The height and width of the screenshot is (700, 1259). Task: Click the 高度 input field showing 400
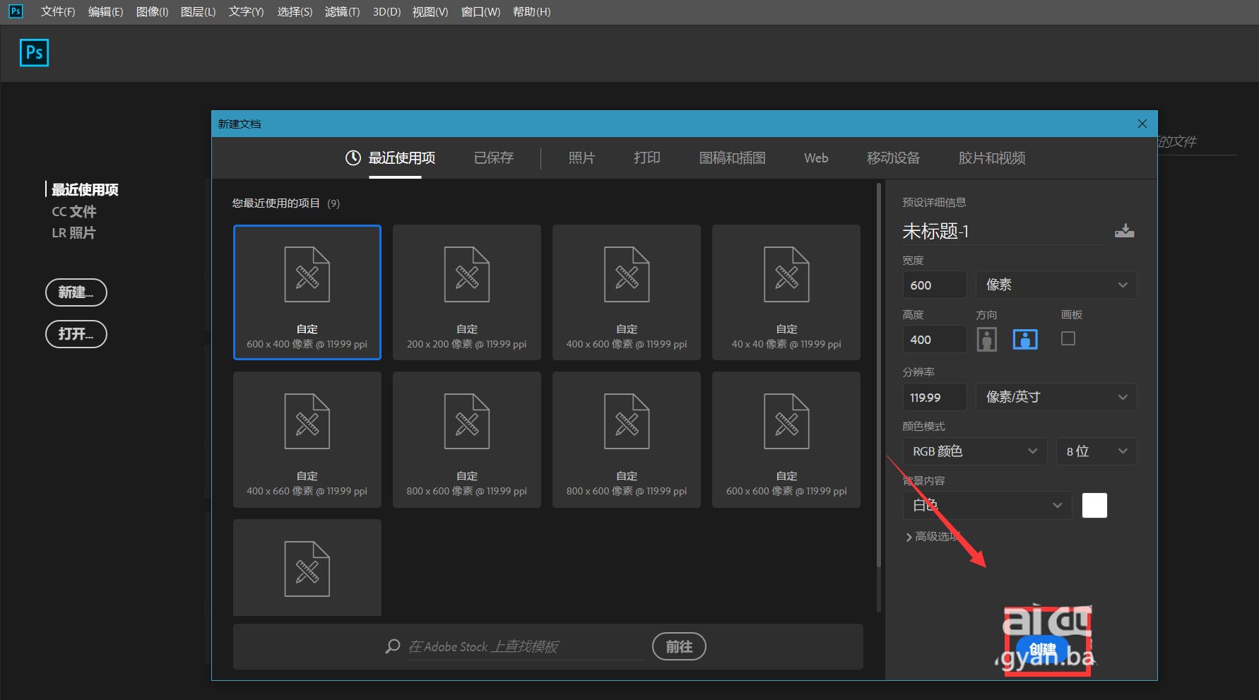[x=935, y=339]
